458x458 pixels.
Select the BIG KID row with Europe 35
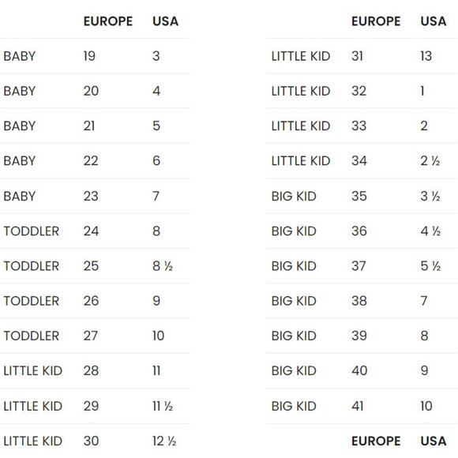click(362, 196)
